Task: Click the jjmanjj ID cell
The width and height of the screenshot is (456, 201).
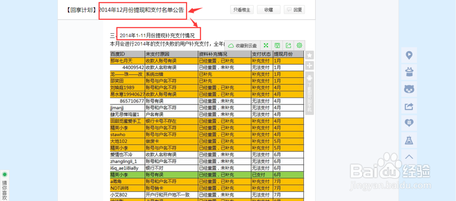Action: coord(127,108)
